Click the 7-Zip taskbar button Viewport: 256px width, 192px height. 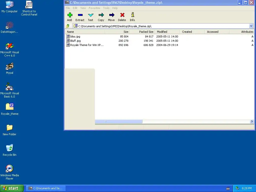46,188
